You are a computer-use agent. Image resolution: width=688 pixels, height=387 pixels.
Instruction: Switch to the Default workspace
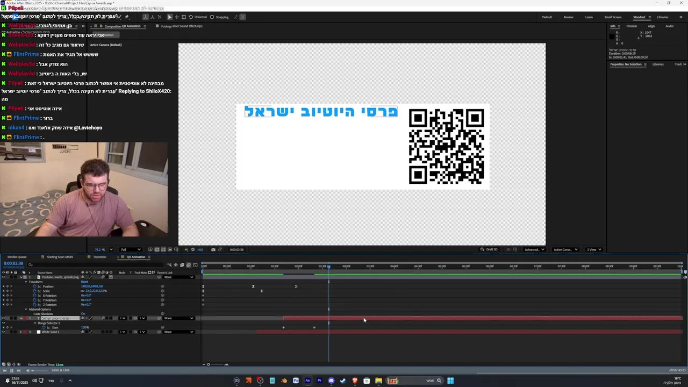click(547, 17)
